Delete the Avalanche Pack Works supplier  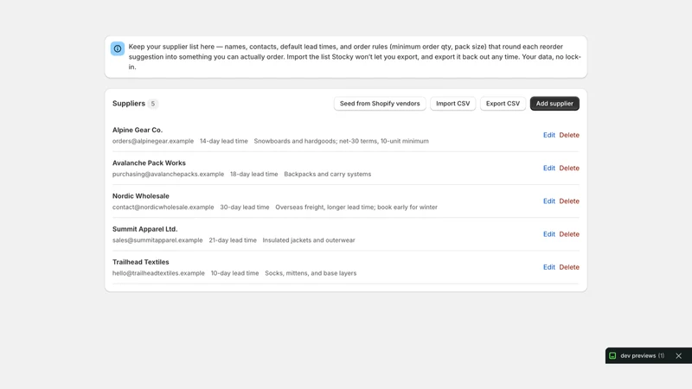point(569,168)
